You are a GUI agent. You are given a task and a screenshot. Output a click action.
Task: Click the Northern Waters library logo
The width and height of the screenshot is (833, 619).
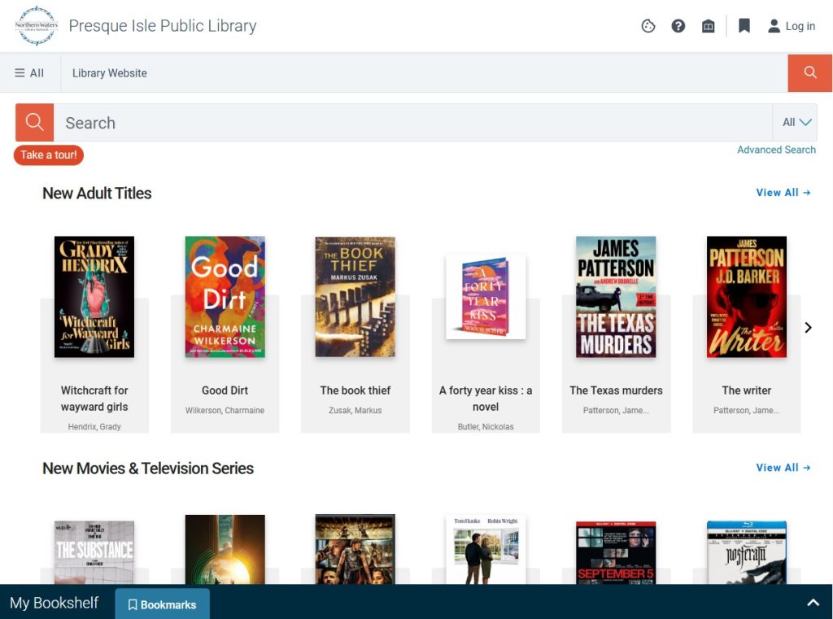[x=36, y=25]
